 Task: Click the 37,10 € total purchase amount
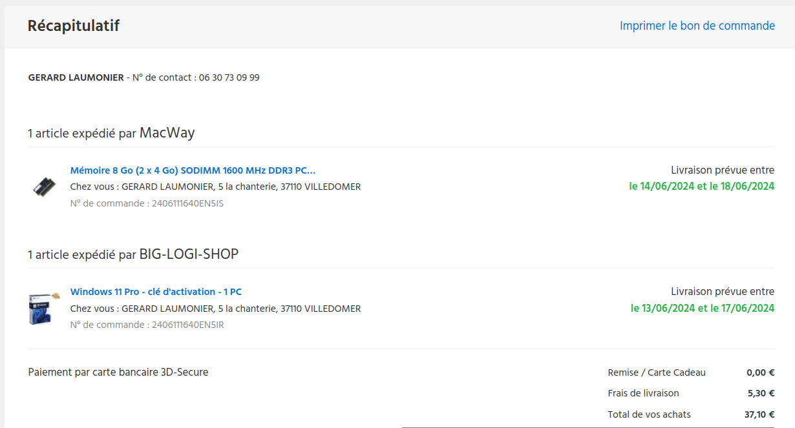759,414
